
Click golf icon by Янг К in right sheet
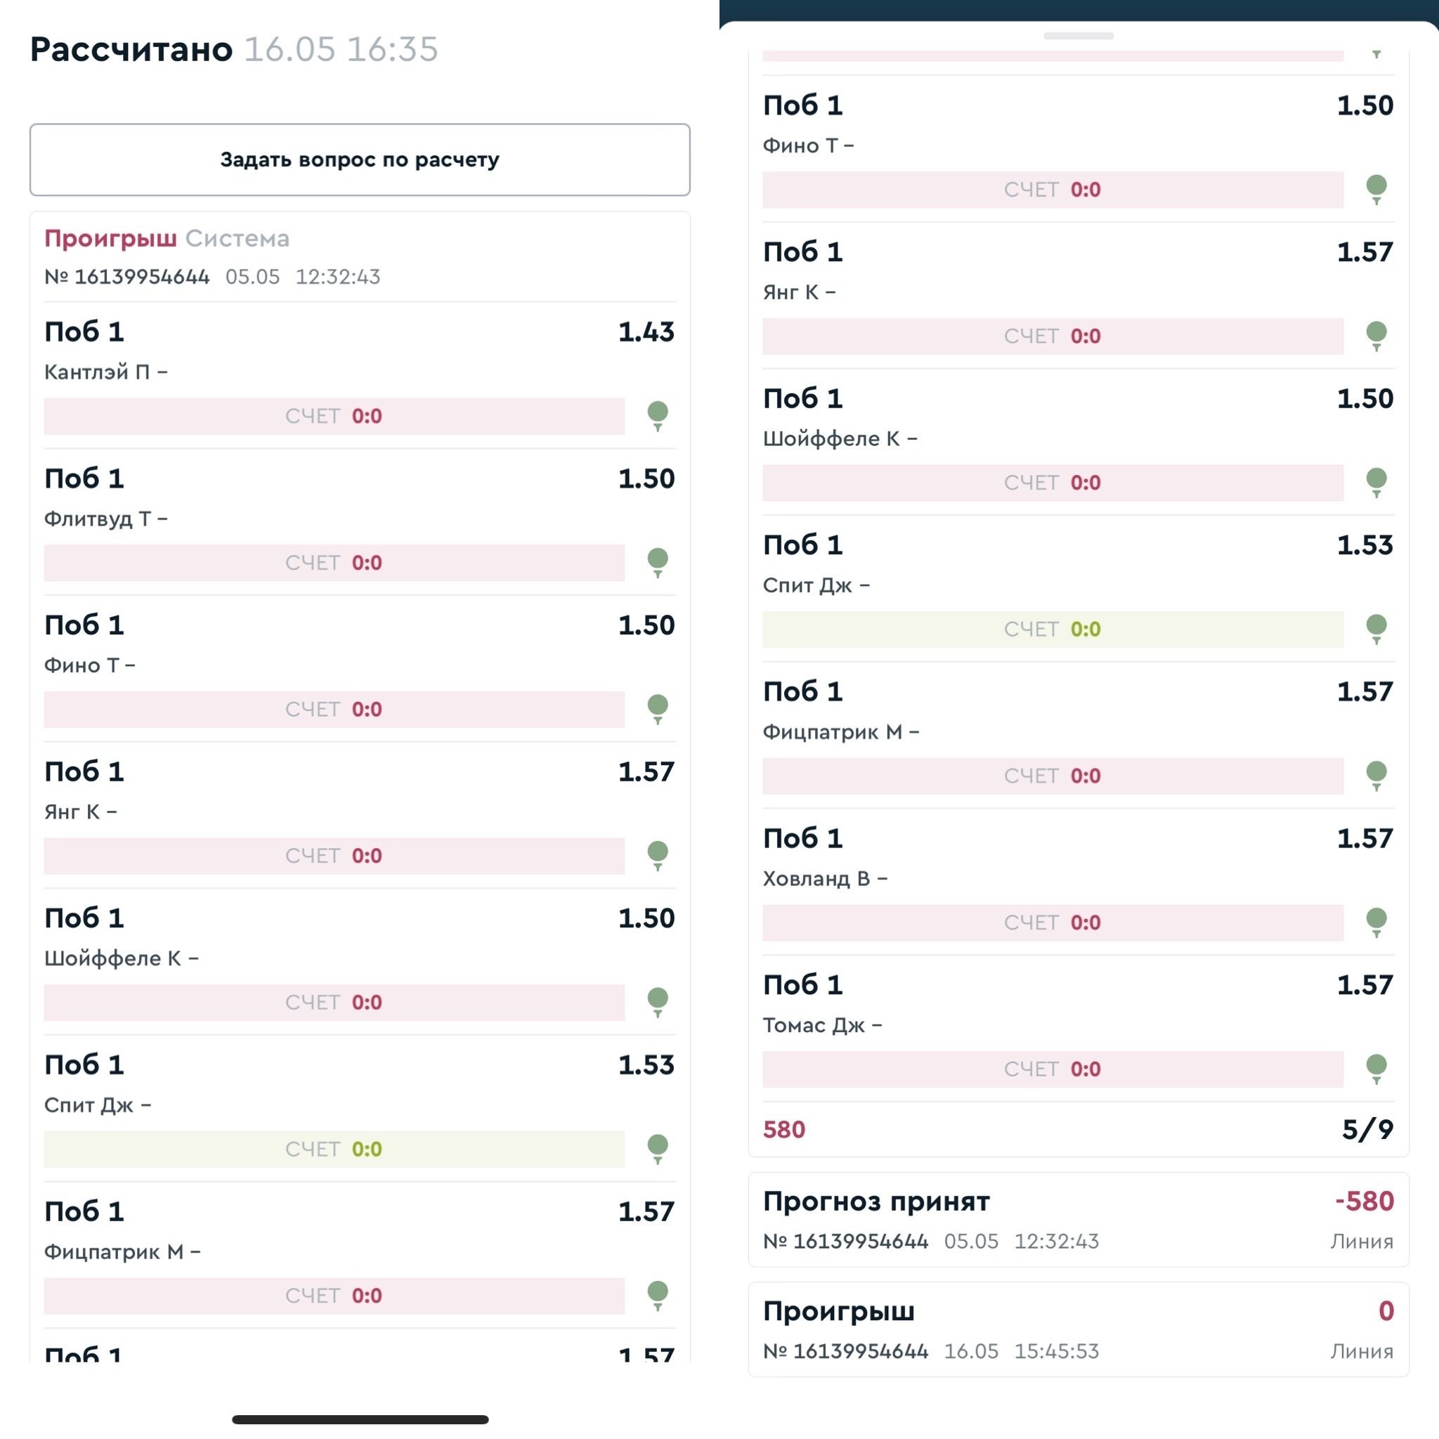[x=1376, y=335]
